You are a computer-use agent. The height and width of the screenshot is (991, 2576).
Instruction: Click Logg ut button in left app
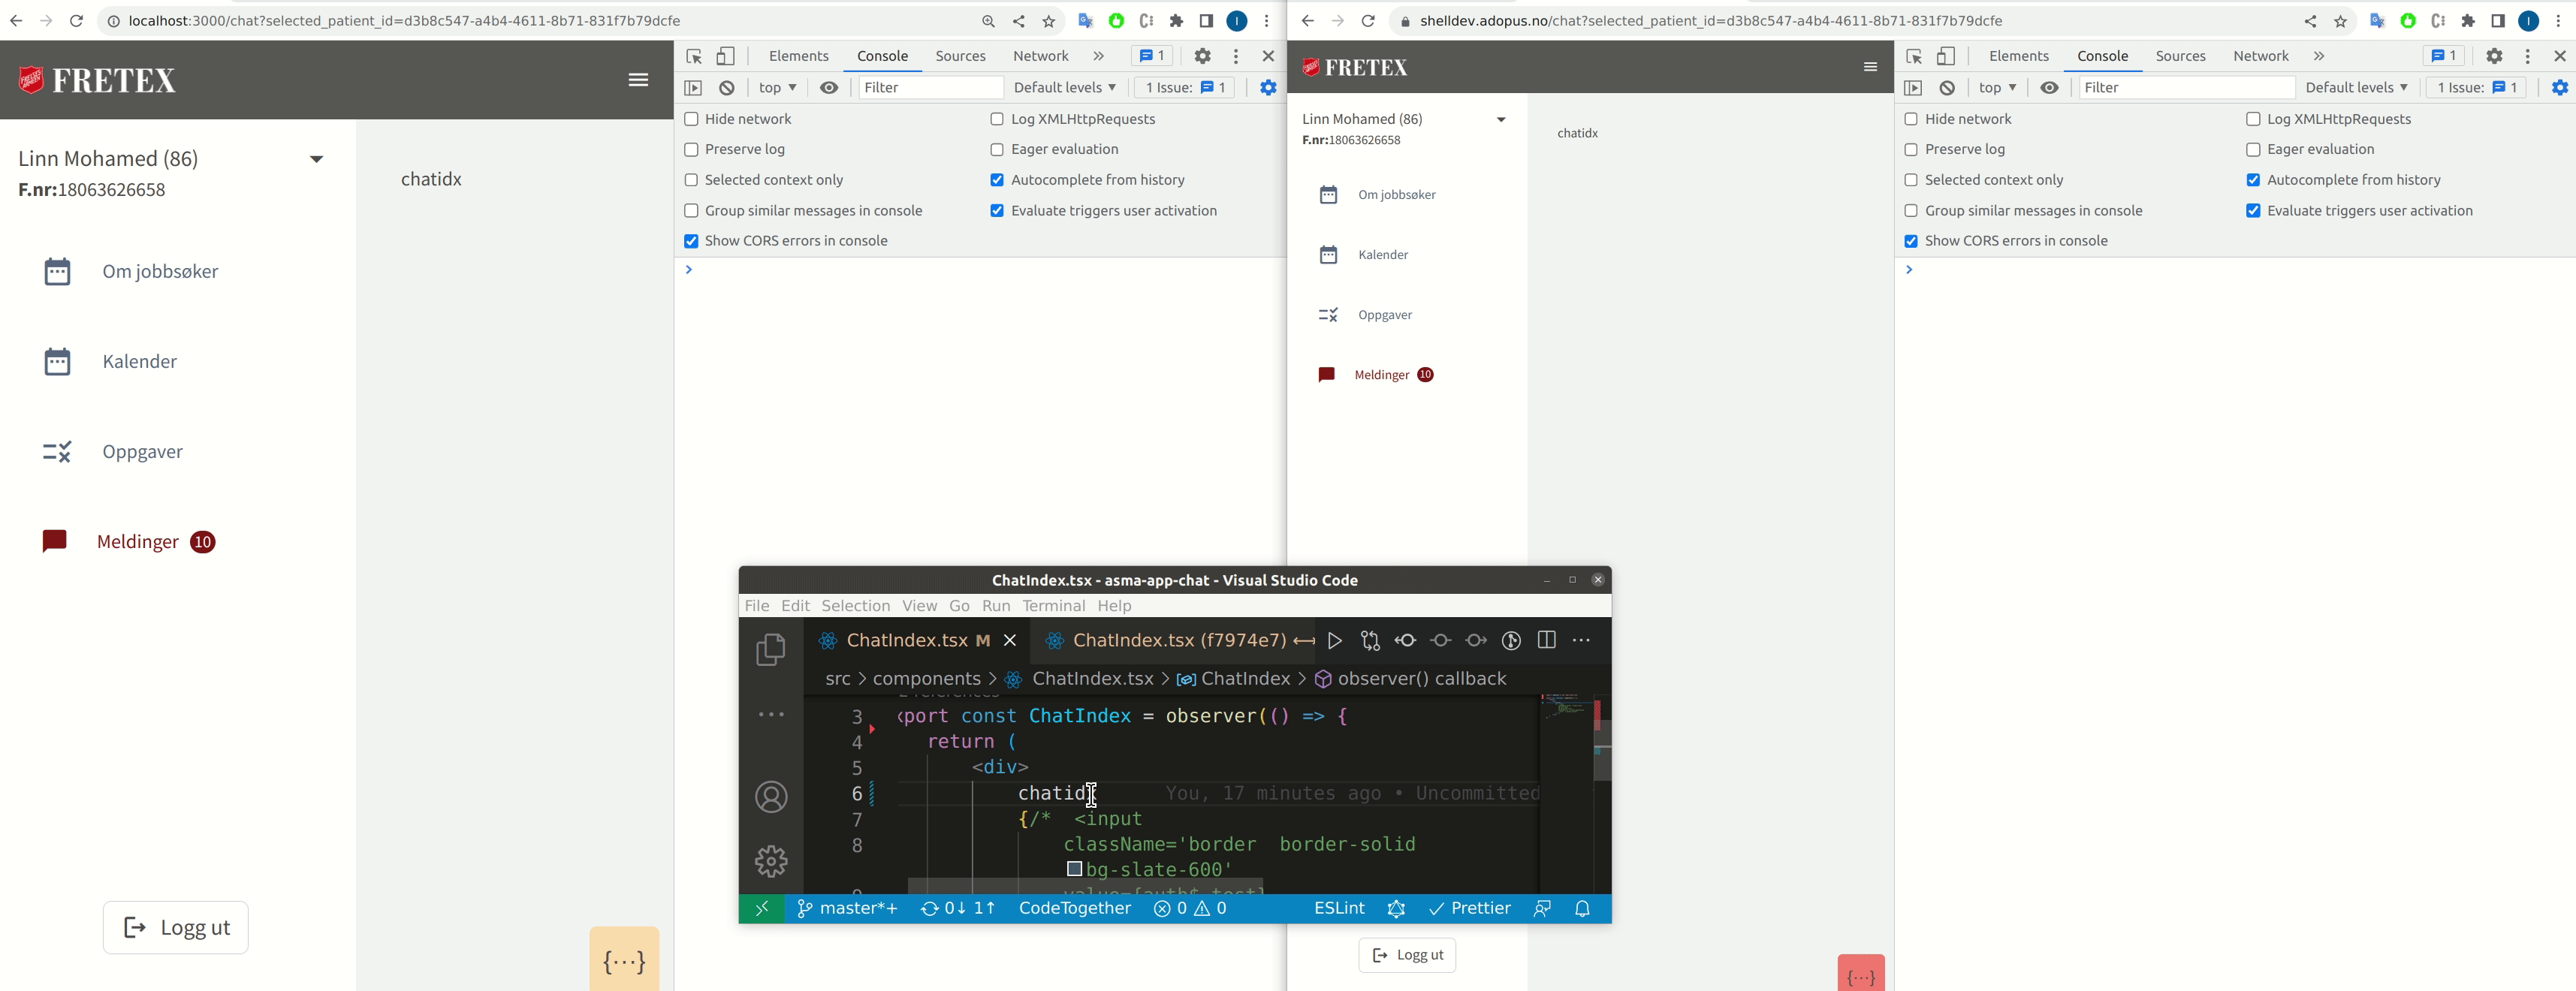(x=176, y=928)
